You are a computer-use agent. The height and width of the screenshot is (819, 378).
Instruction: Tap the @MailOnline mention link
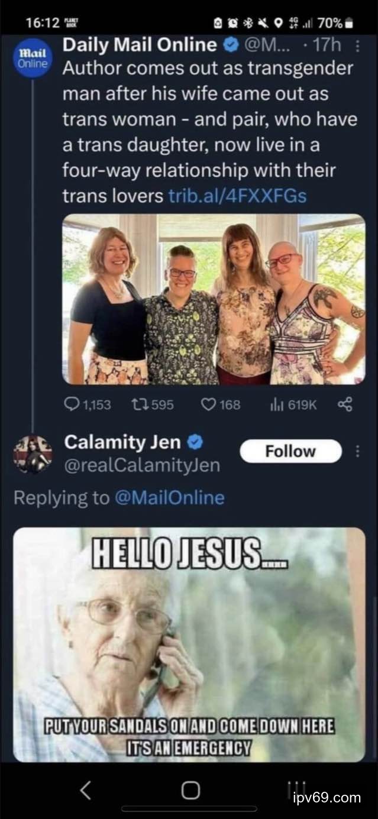pyautogui.click(x=169, y=497)
